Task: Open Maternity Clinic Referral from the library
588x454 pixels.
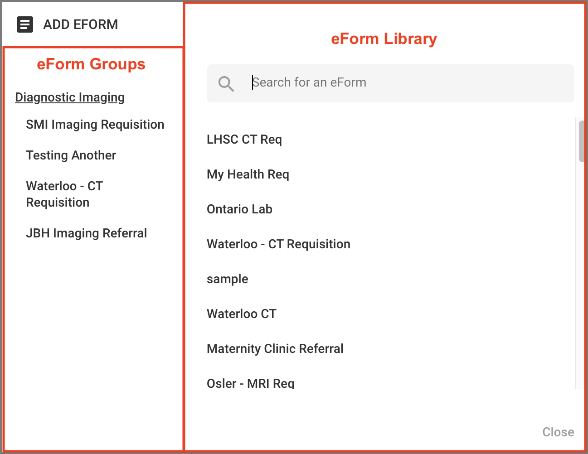Action: point(275,348)
